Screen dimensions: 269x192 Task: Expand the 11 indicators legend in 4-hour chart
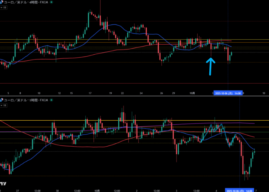pyautogui.click(x=4, y=7)
